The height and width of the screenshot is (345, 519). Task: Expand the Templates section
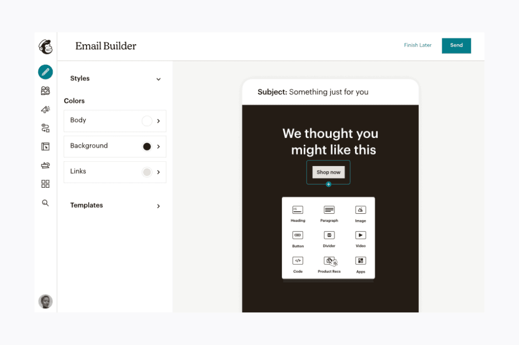pyautogui.click(x=158, y=206)
